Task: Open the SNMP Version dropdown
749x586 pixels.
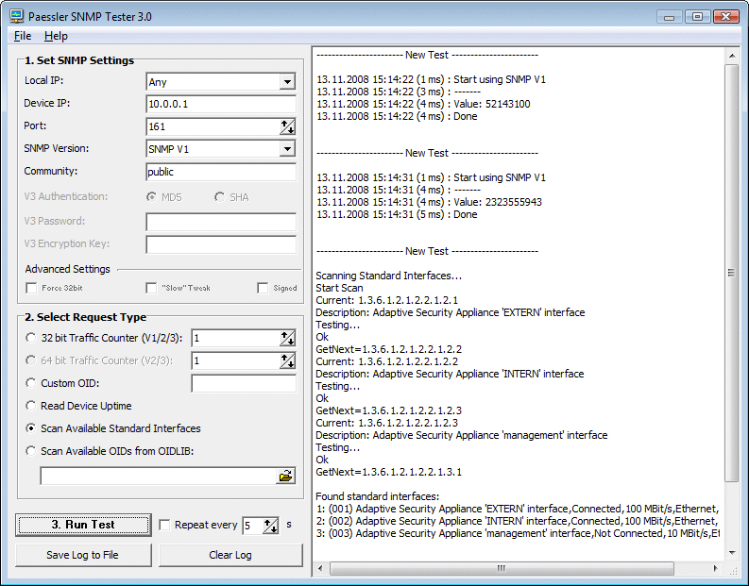Action: click(287, 149)
